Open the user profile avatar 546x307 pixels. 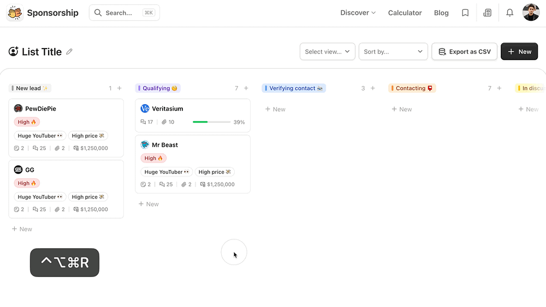click(x=531, y=13)
